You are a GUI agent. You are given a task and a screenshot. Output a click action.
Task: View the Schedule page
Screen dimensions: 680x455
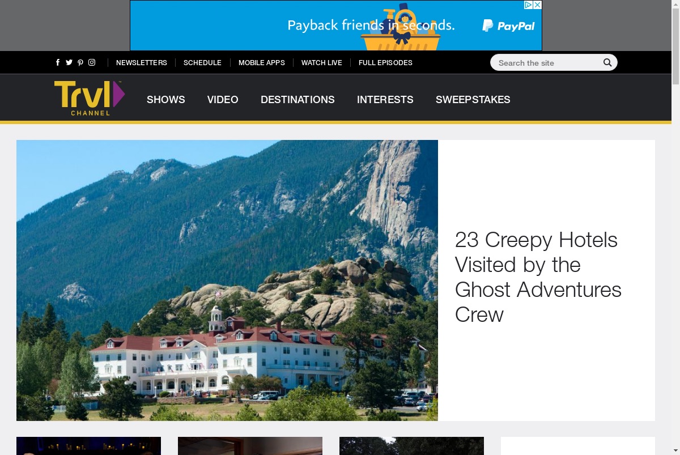click(202, 63)
